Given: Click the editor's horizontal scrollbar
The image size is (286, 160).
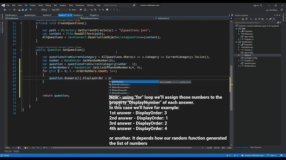Looking at the screenshot, I should tap(122, 148).
